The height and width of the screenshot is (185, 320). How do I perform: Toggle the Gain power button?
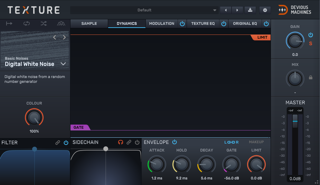click(311, 35)
